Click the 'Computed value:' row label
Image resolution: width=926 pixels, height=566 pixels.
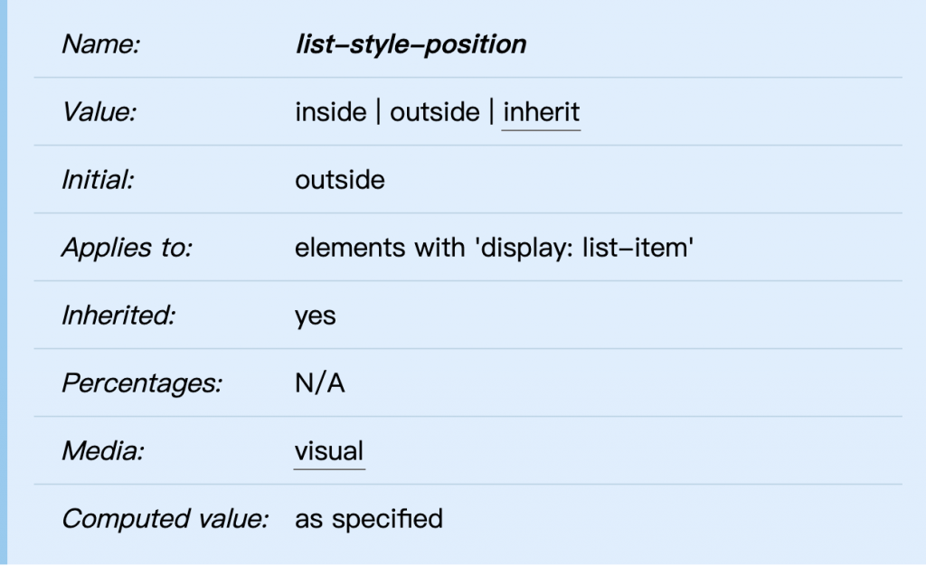point(165,519)
